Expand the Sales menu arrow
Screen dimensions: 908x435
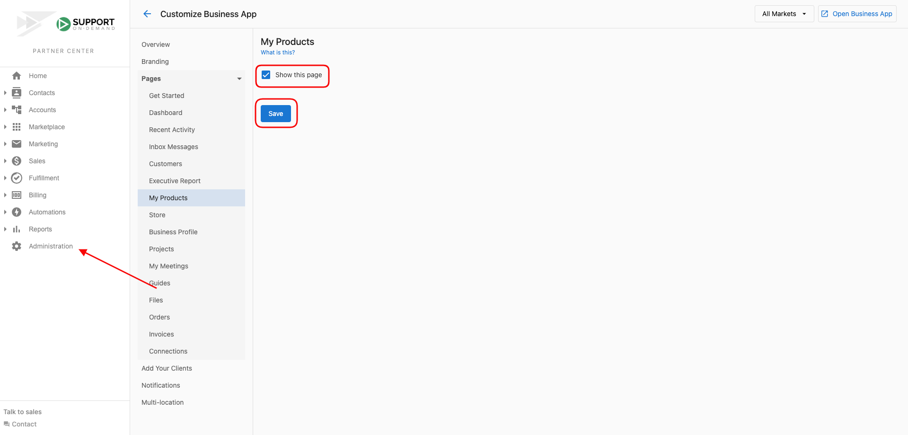5,161
